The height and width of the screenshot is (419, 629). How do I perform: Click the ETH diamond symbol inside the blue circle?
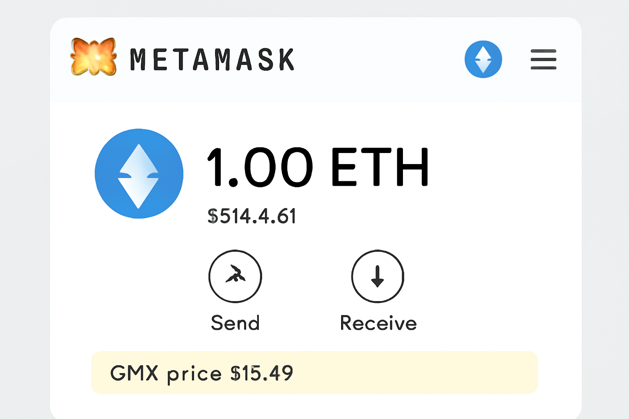tap(139, 173)
